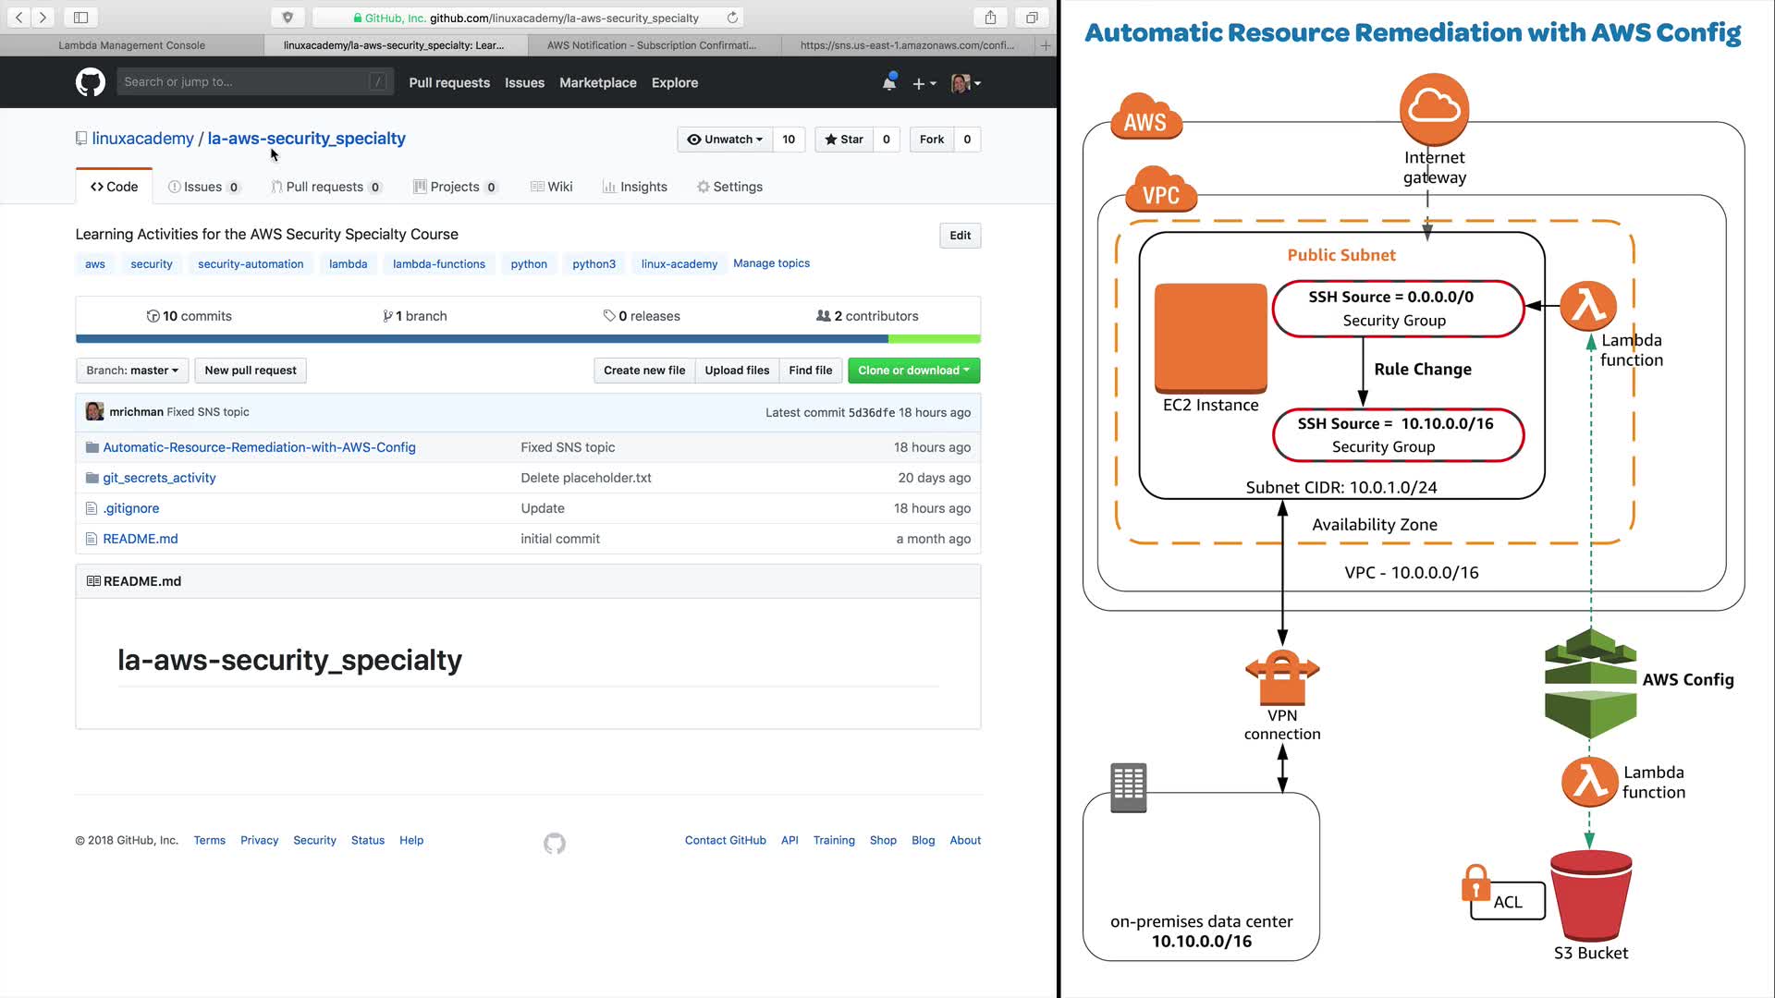Toggle Unwatch for this repository
Viewport: 1775px width, 998px height.
(725, 140)
